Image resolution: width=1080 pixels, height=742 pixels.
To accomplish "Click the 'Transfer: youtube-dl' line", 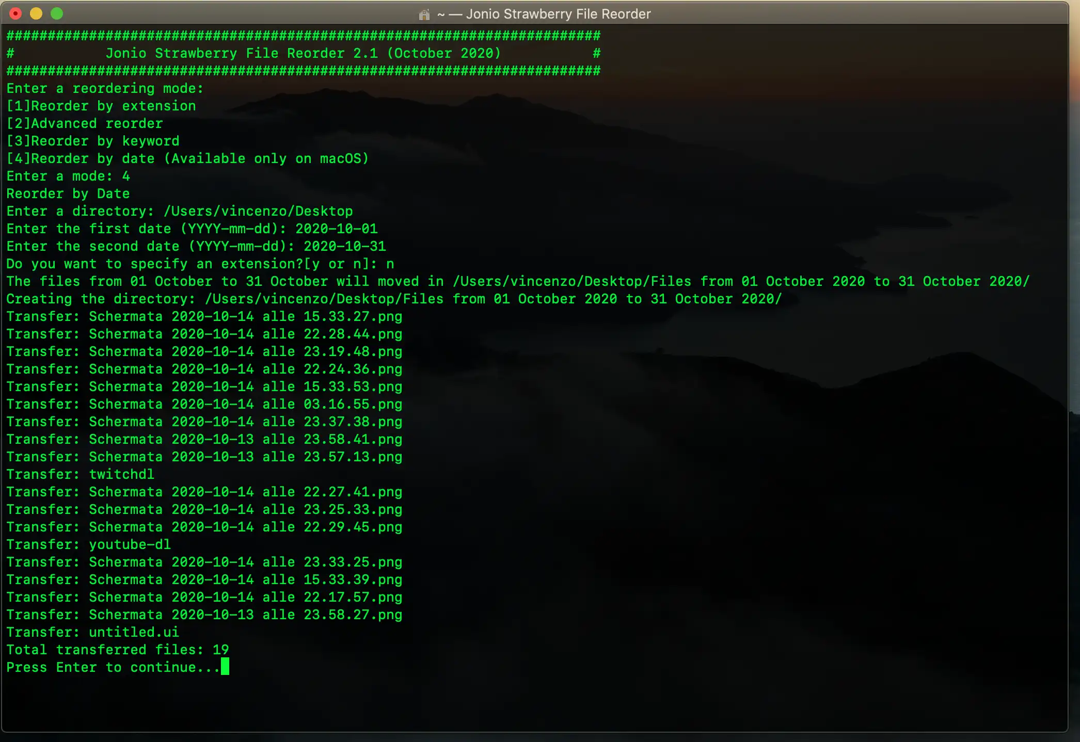I will click(x=89, y=544).
